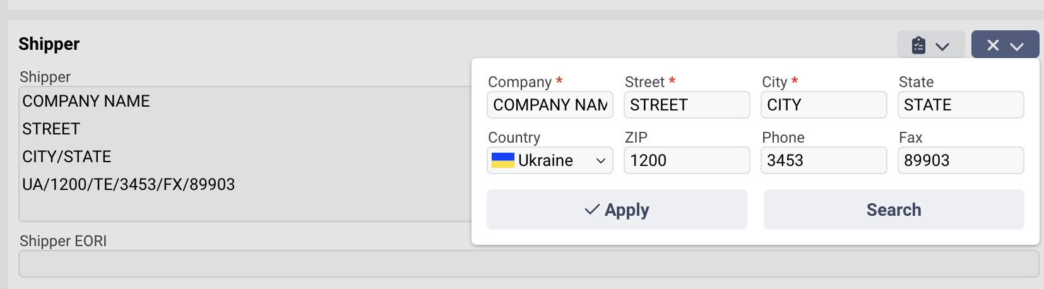The width and height of the screenshot is (1044, 289).
Task: Open chevron next to the X icon
Action: click(x=1017, y=46)
